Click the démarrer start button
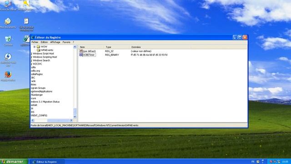This screenshot has height=164, width=291. point(14,162)
